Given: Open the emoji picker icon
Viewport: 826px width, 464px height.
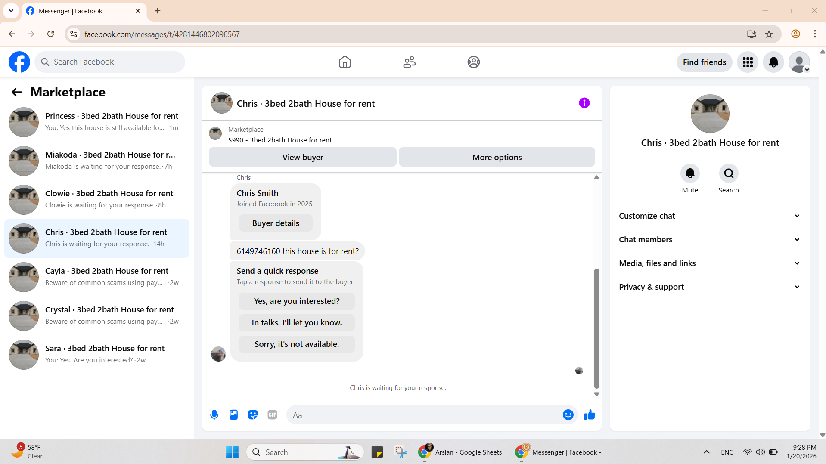Looking at the screenshot, I should [x=568, y=415].
